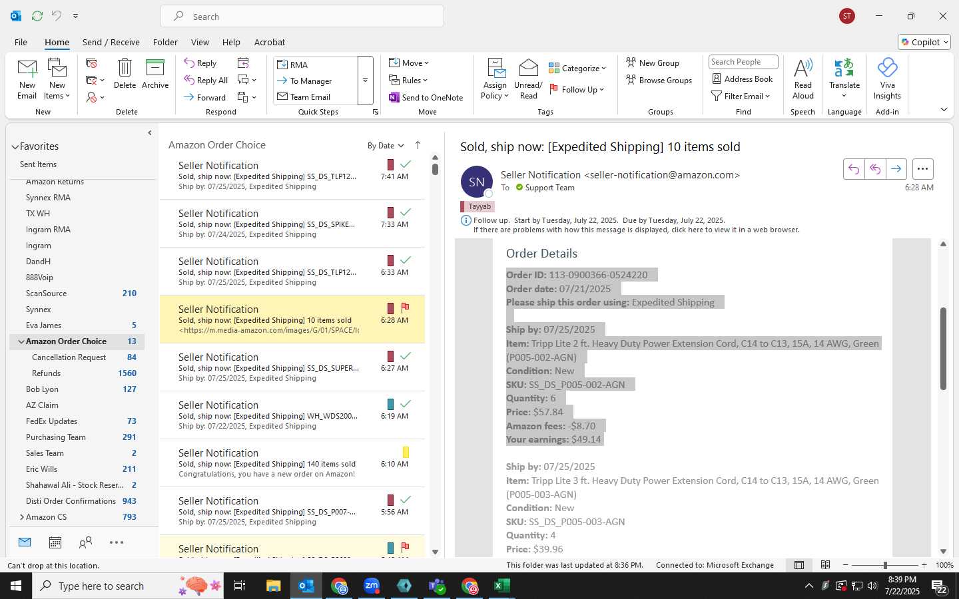Expand the Quick Steps gallery
This screenshot has height=599, width=959.
click(365, 81)
